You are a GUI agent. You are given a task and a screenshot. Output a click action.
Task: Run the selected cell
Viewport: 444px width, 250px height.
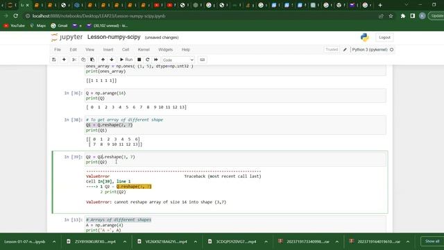[126, 60]
